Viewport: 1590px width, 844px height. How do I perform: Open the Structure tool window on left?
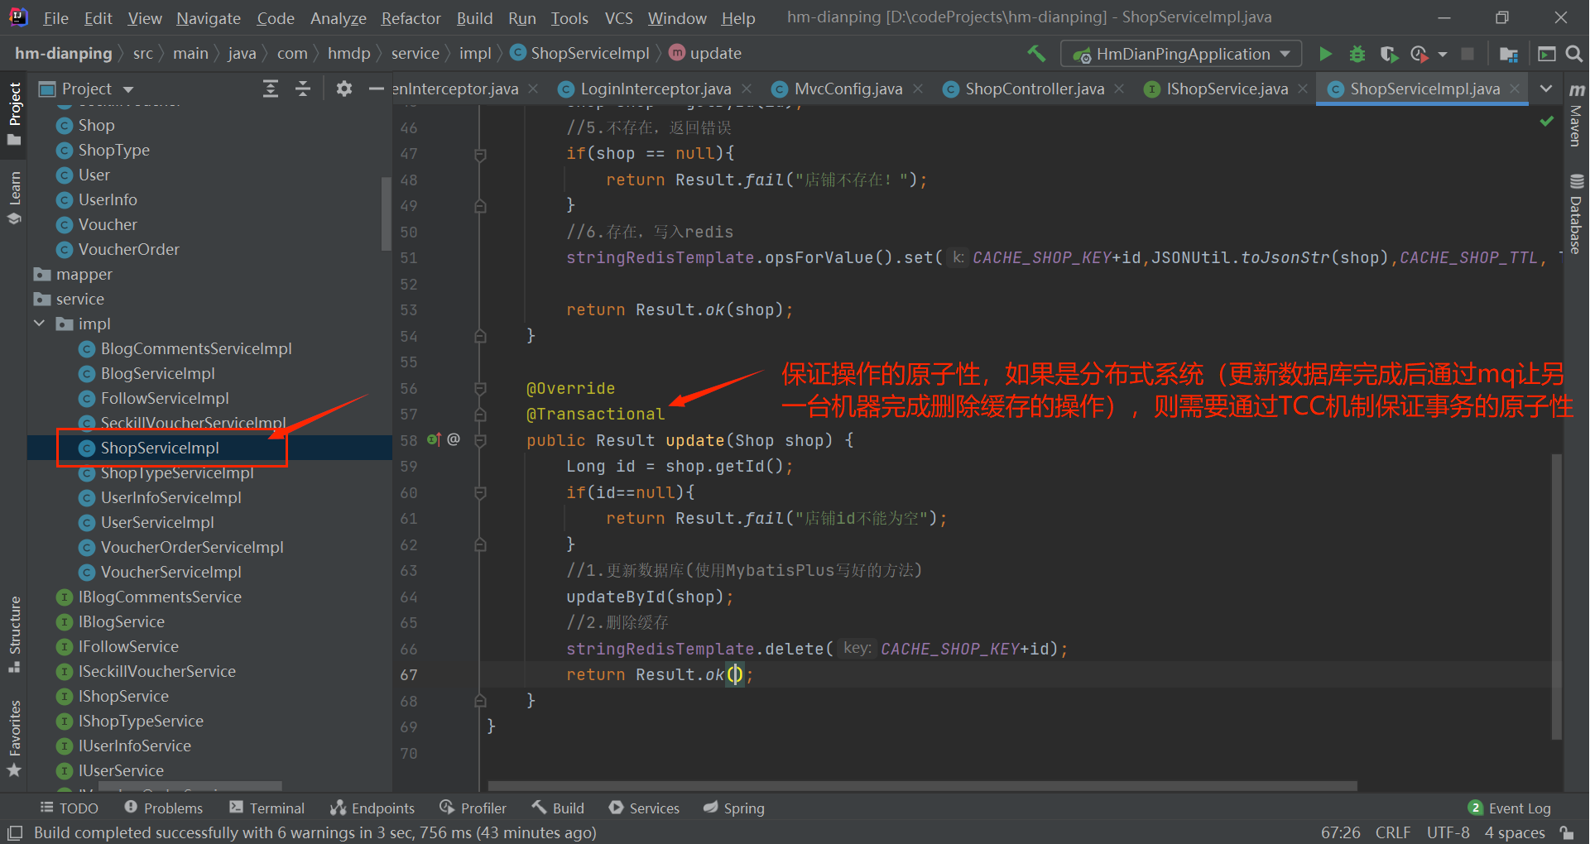[x=14, y=634]
